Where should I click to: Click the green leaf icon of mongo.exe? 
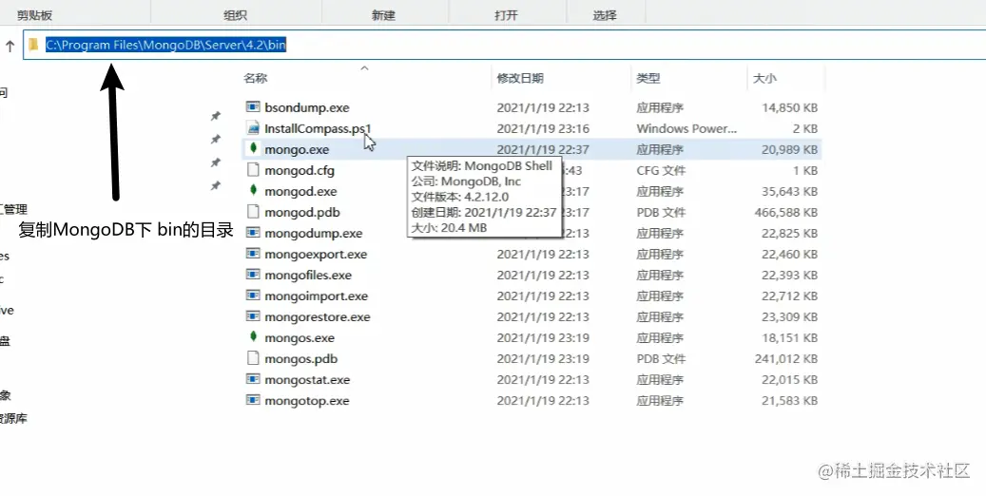(x=253, y=148)
